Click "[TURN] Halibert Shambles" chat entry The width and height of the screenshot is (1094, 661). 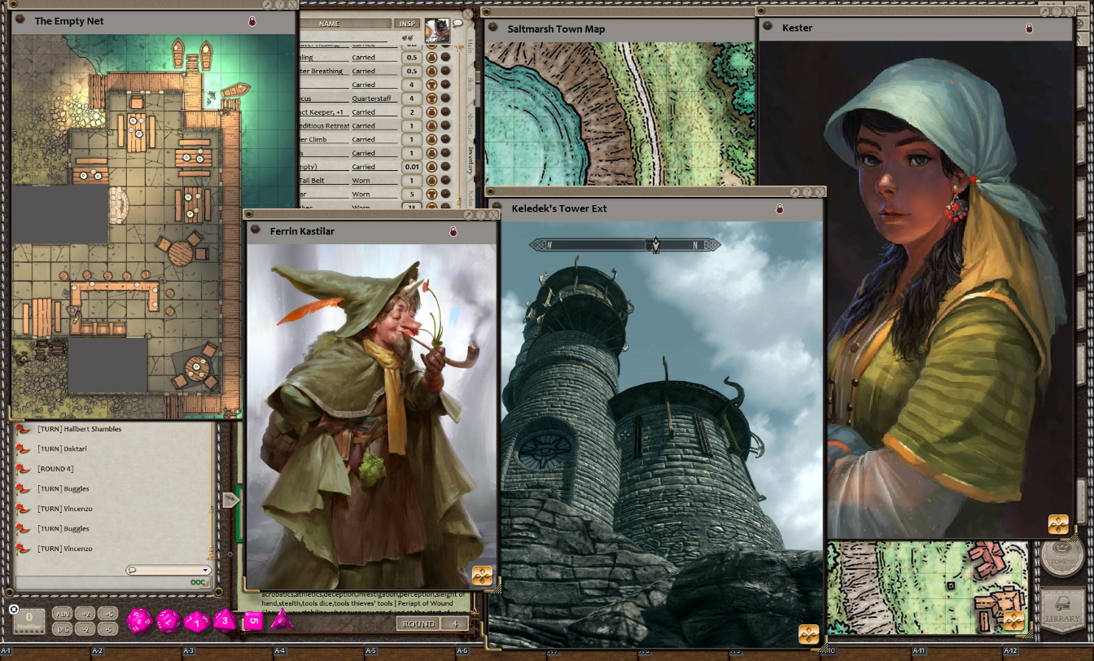click(79, 429)
